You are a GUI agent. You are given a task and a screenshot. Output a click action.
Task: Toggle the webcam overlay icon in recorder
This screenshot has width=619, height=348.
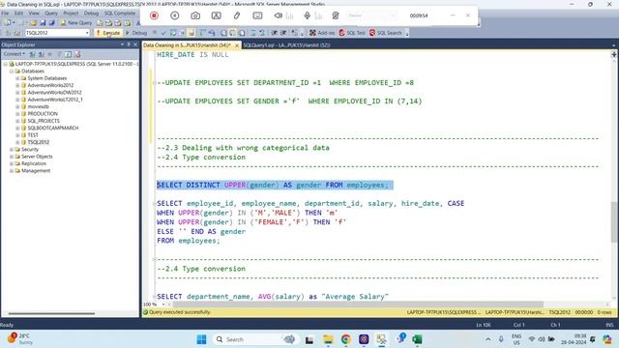tap(216, 15)
